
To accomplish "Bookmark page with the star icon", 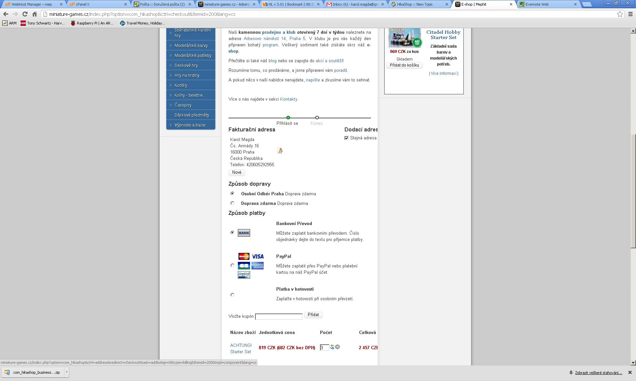I will 620,14.
